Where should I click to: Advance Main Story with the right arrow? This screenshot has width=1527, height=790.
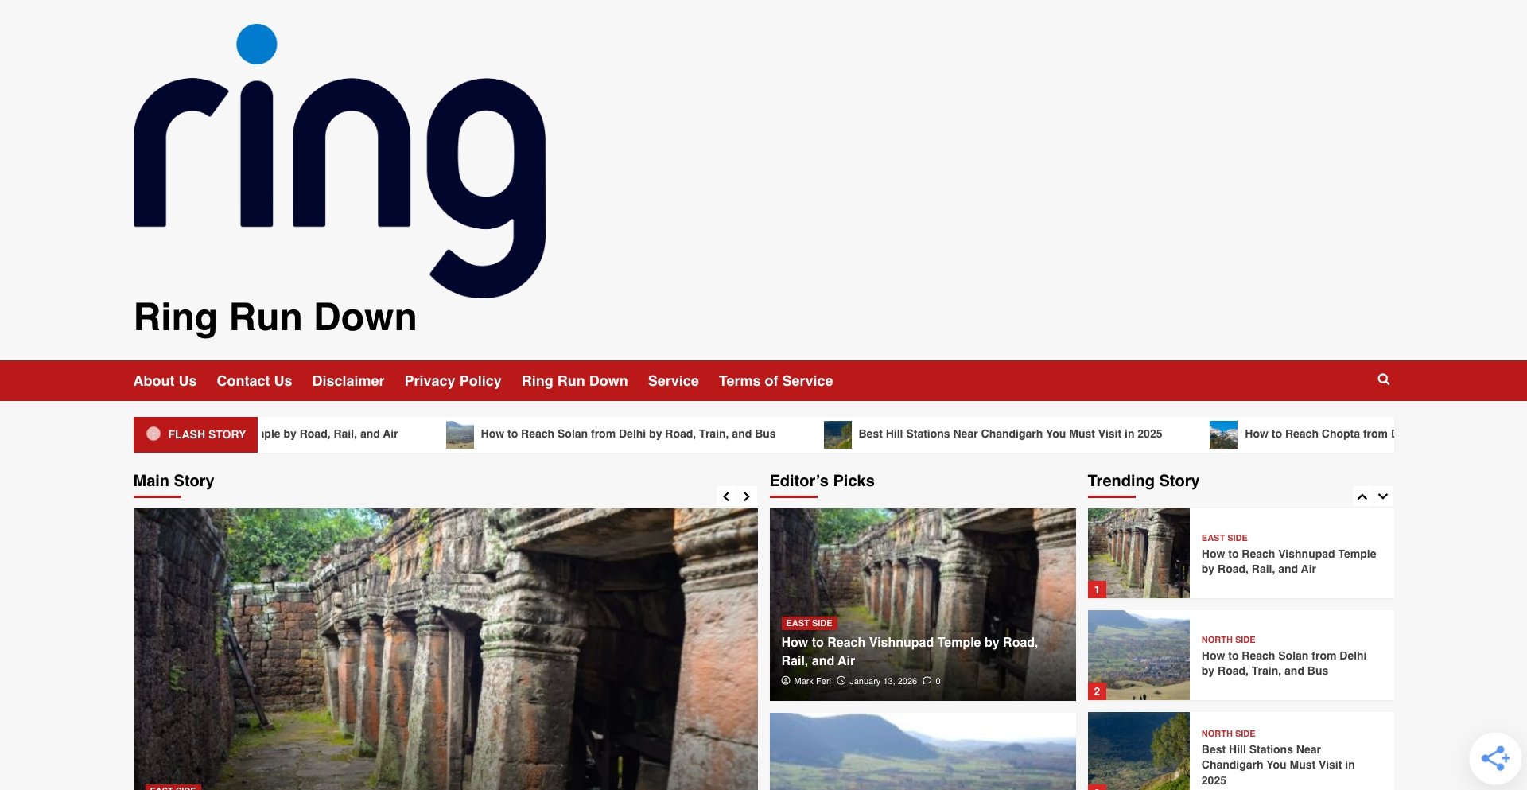(x=746, y=496)
